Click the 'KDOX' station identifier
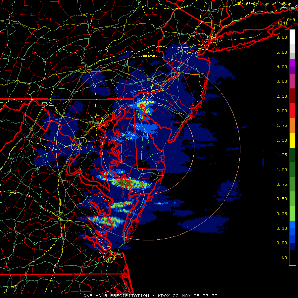 [164, 296]
